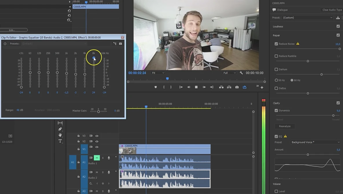The height and width of the screenshot is (194, 343).
Task: Open the Fit zoom level dropdown
Action: pos(158,73)
